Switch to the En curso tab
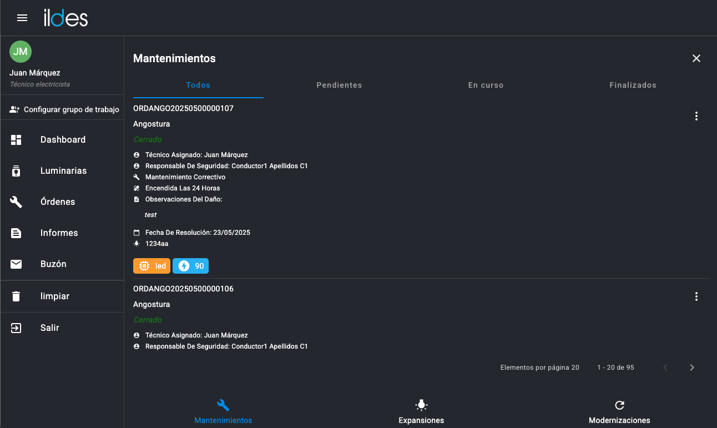717x428 pixels. click(x=486, y=85)
